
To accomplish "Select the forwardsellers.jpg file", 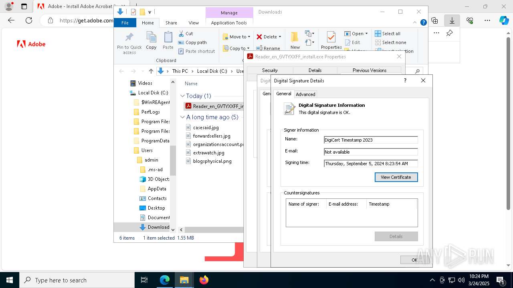I will (x=208, y=136).
